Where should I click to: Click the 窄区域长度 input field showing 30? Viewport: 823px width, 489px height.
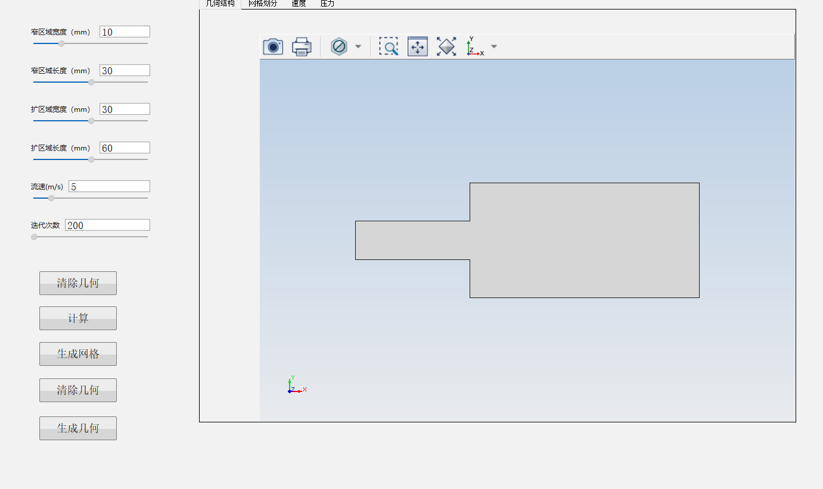tap(125, 71)
